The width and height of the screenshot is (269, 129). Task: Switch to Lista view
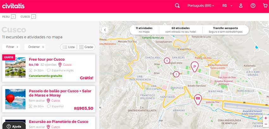click(69, 47)
